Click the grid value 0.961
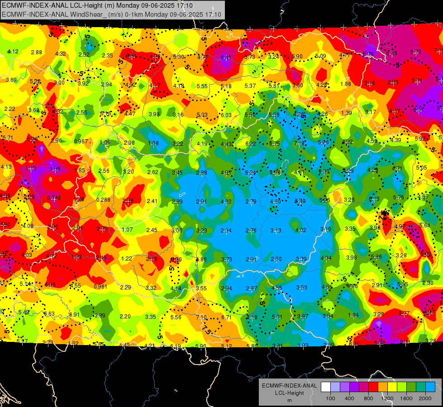This screenshot has width=443, height=407. [x=100, y=286]
